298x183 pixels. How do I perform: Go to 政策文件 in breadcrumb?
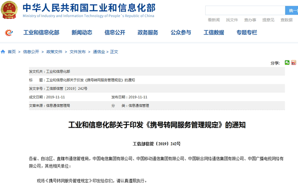[x=54, y=51]
